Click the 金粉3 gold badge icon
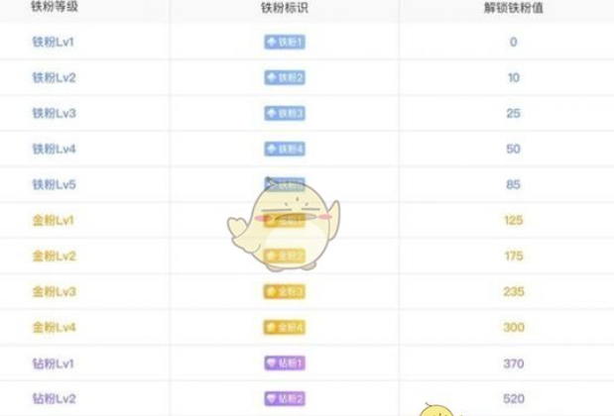This screenshot has width=614, height=416. (285, 291)
